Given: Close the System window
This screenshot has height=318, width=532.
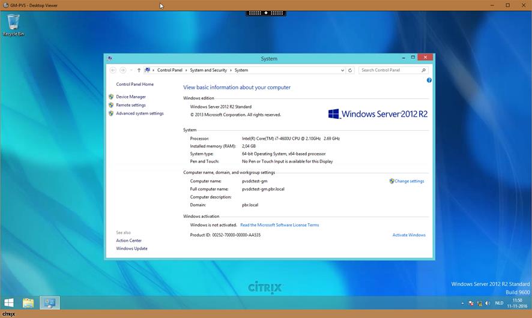Looking at the screenshot, I should tap(425, 57).
